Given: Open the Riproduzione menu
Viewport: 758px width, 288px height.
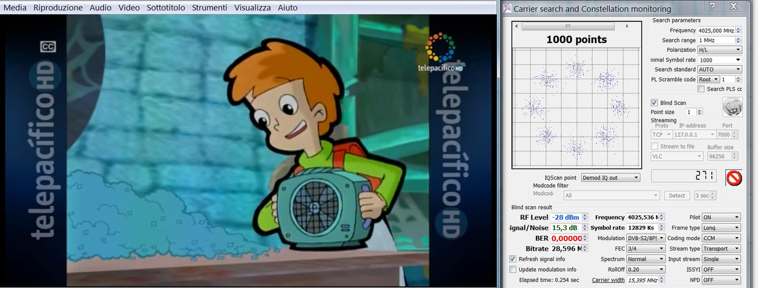Looking at the screenshot, I should (x=58, y=8).
